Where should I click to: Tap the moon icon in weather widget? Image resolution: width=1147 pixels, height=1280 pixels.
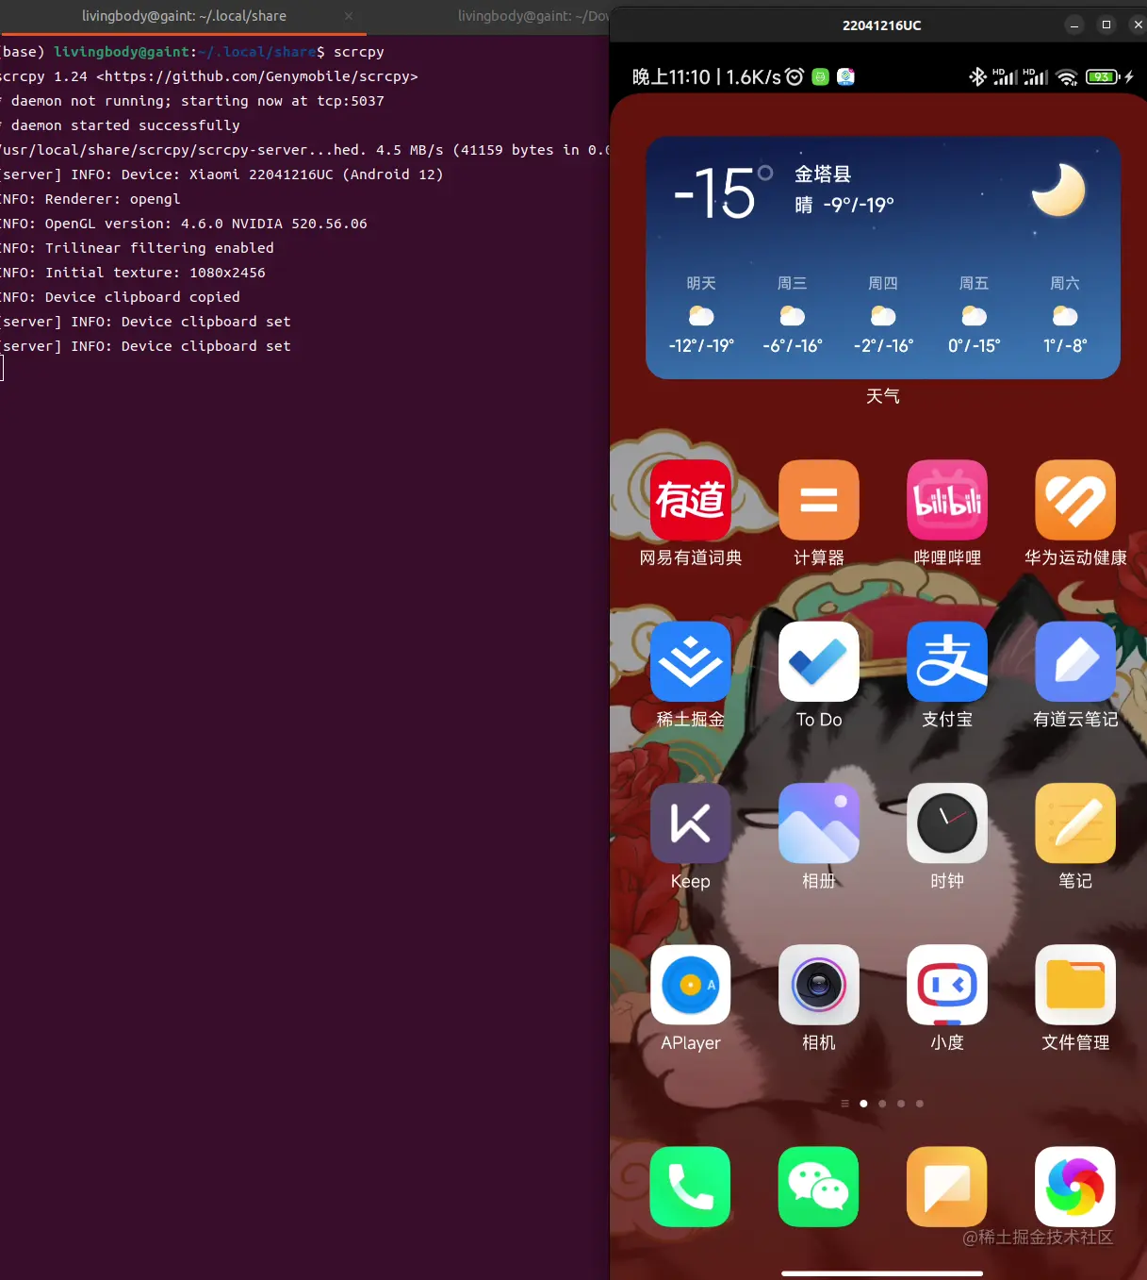coord(1058,190)
